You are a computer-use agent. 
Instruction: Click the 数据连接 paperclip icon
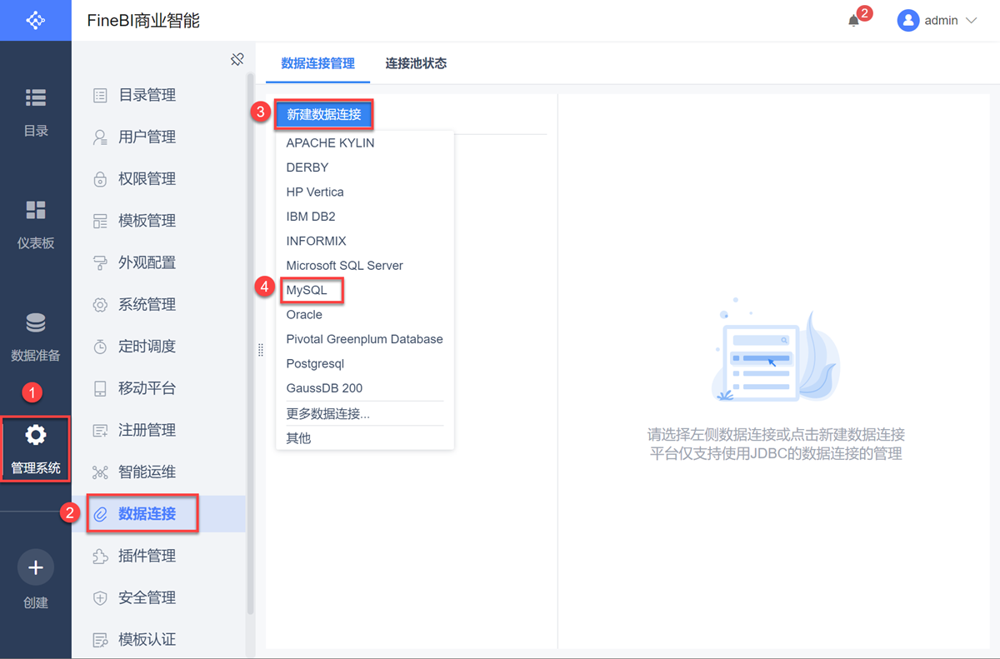[x=100, y=514]
